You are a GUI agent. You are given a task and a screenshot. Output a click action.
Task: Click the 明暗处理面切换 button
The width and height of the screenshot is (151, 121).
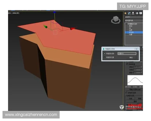[x=134, y=89]
